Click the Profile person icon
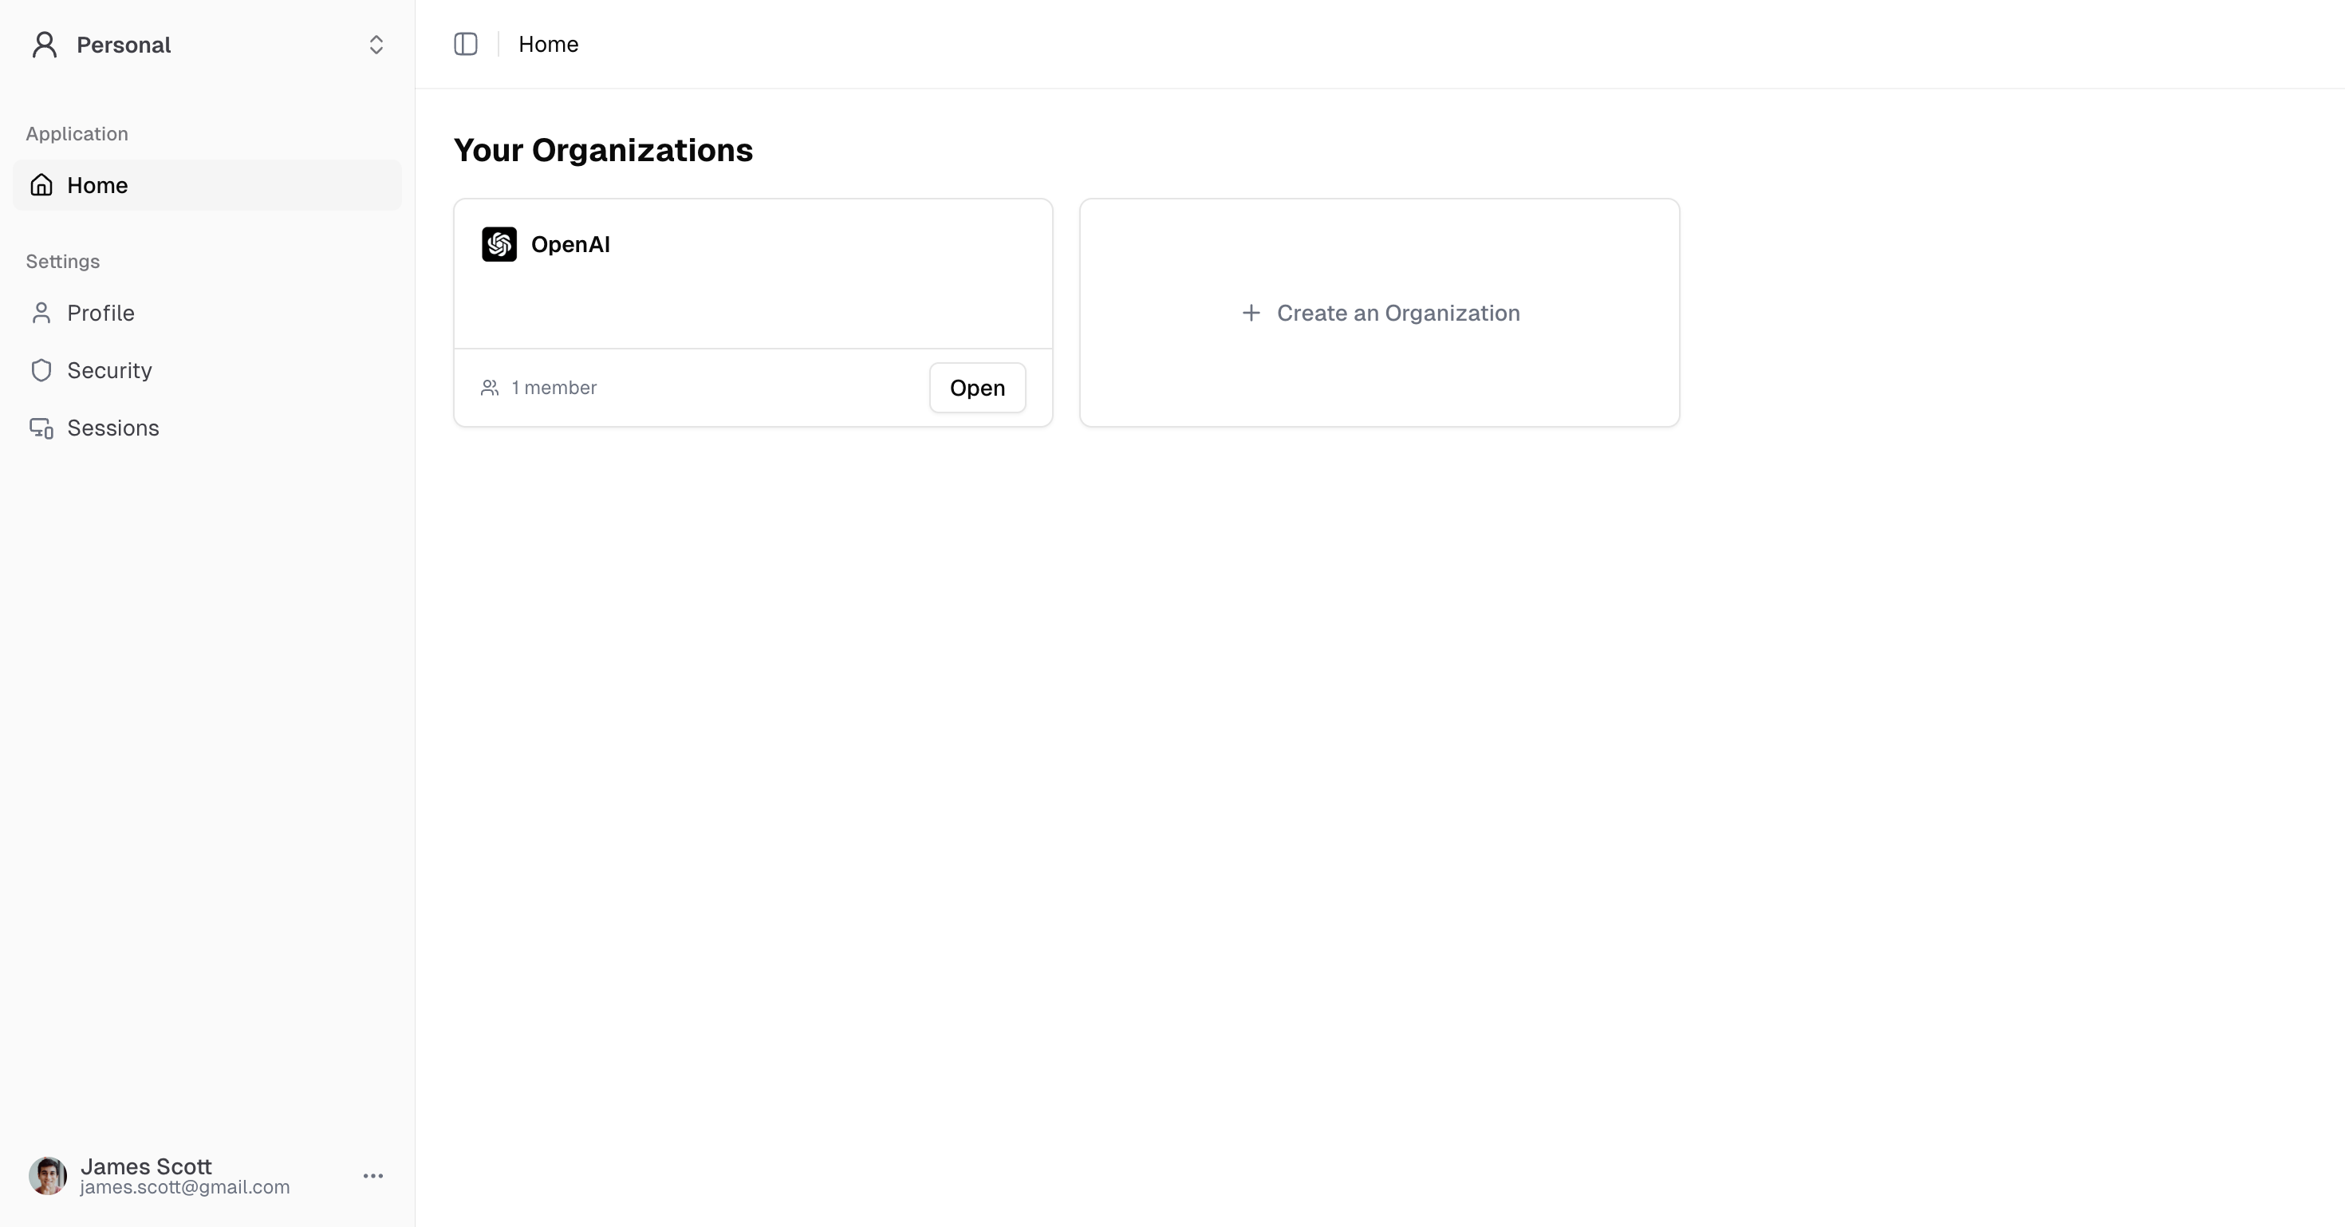Screen dimensions: 2345x1227 pyautogui.click(x=41, y=313)
